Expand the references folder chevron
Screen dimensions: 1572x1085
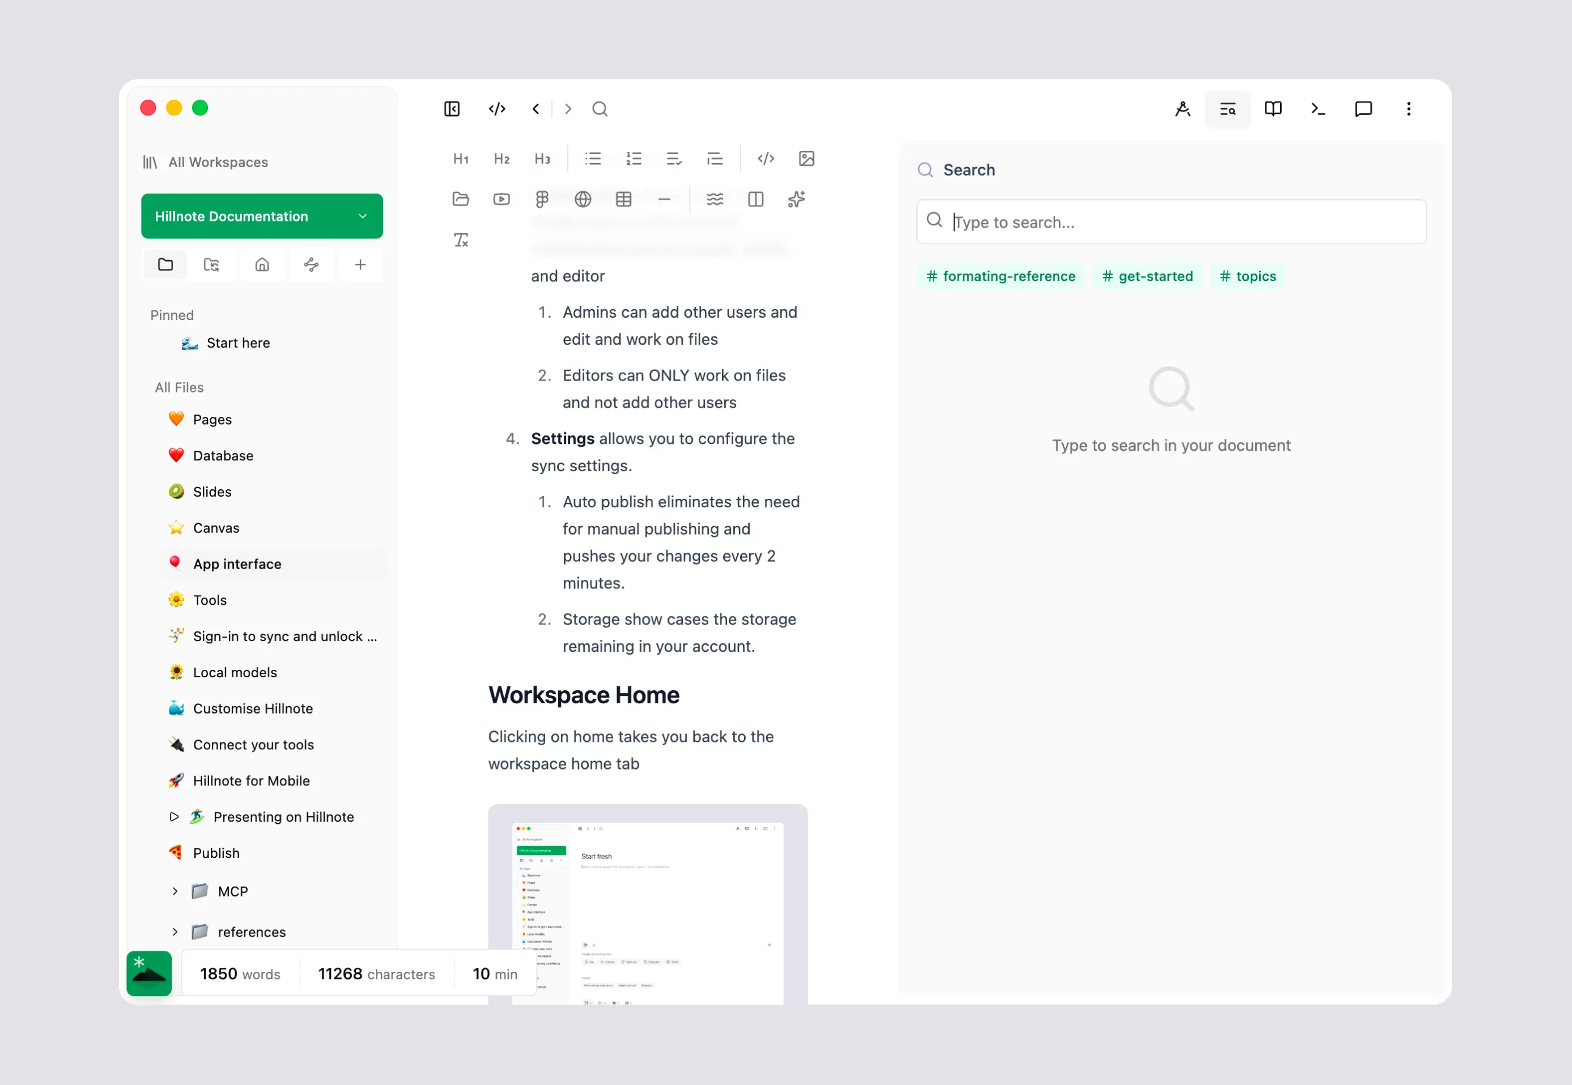(175, 932)
